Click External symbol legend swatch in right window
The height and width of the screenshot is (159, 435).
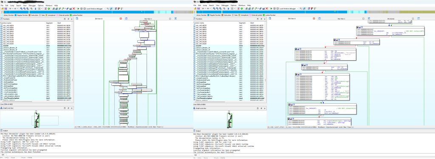click(250, 15)
